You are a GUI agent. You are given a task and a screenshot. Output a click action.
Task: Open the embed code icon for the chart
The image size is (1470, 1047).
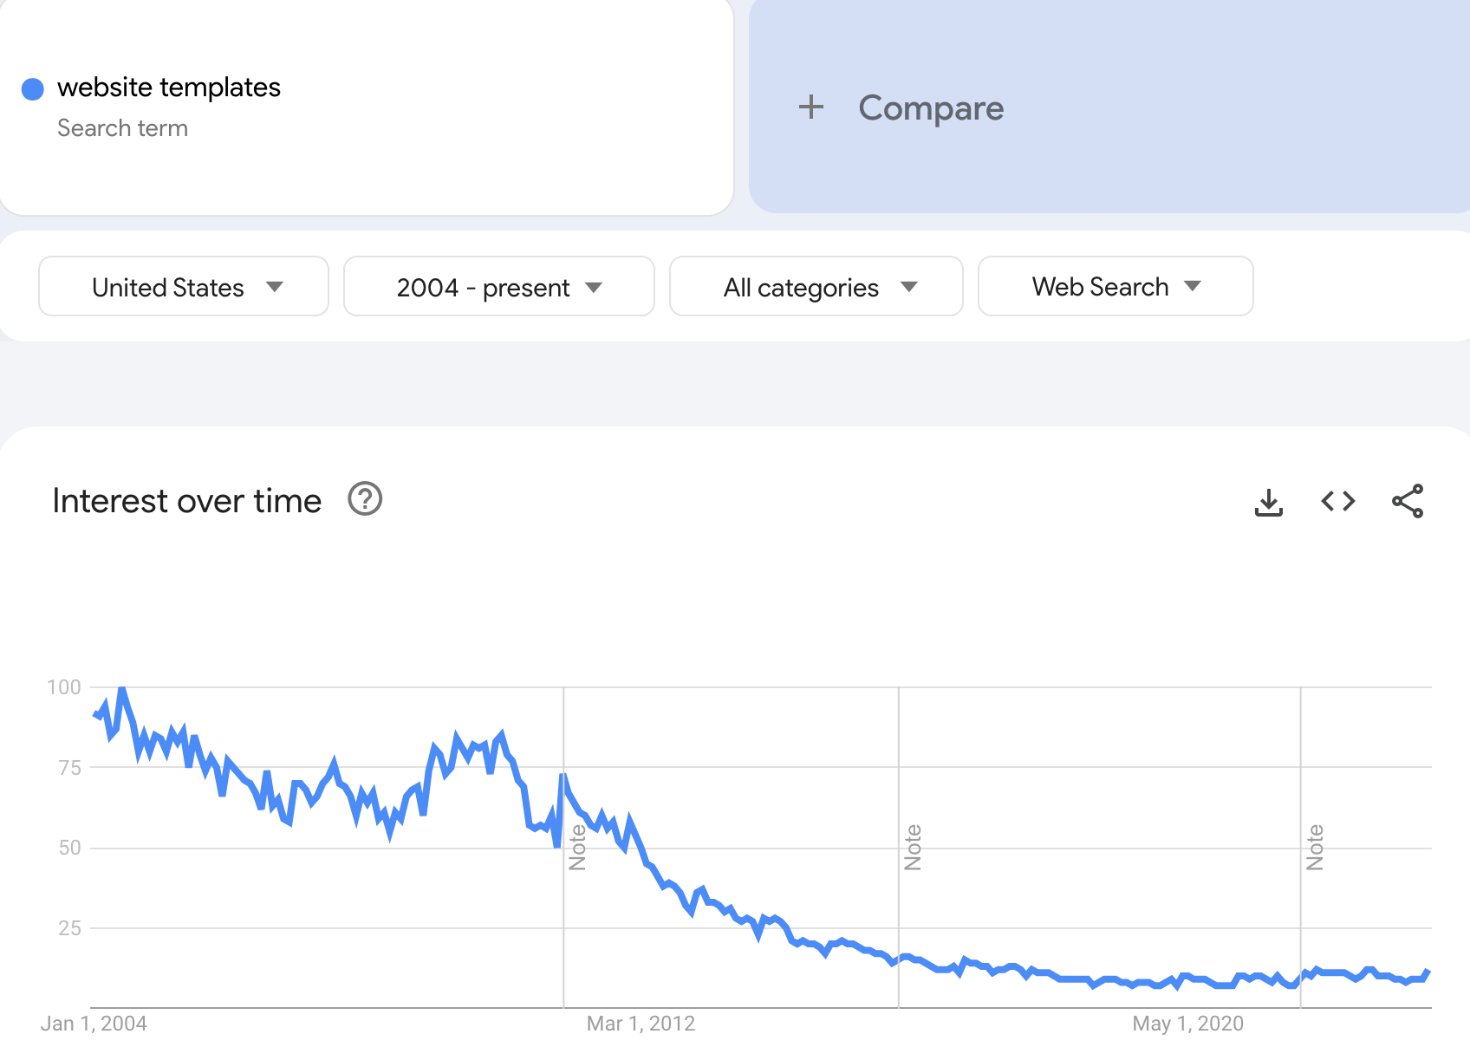pos(1337,501)
